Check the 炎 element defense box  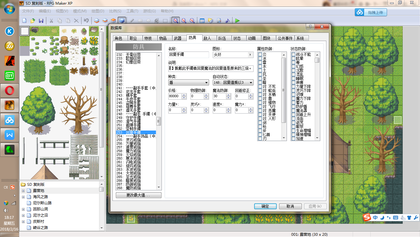pyautogui.click(x=260, y=54)
